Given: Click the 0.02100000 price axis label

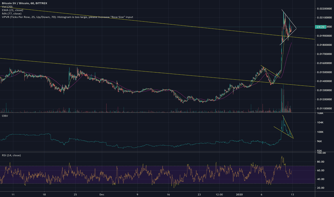Looking at the screenshot, I should [x=324, y=18].
